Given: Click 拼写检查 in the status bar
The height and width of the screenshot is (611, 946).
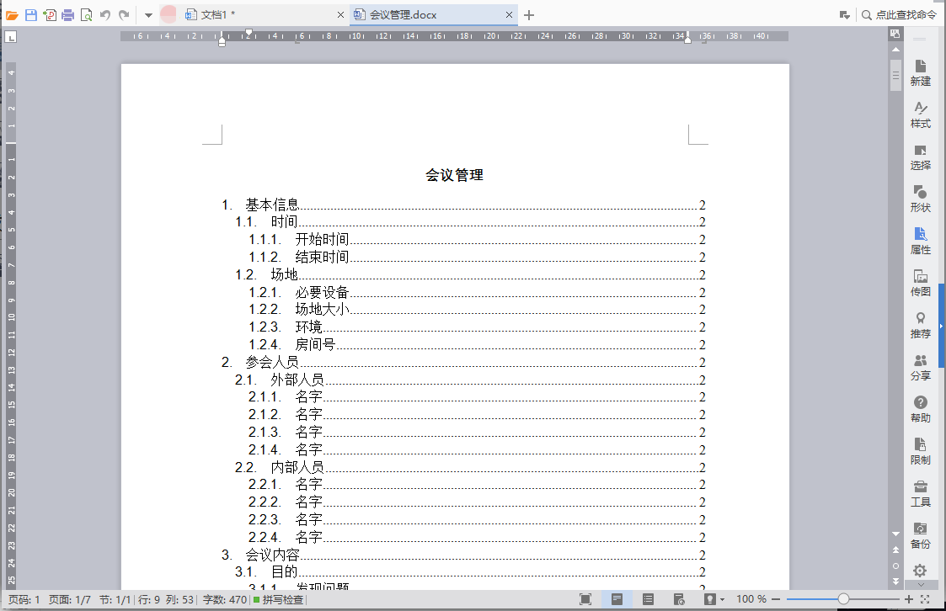Looking at the screenshot, I should [x=279, y=599].
